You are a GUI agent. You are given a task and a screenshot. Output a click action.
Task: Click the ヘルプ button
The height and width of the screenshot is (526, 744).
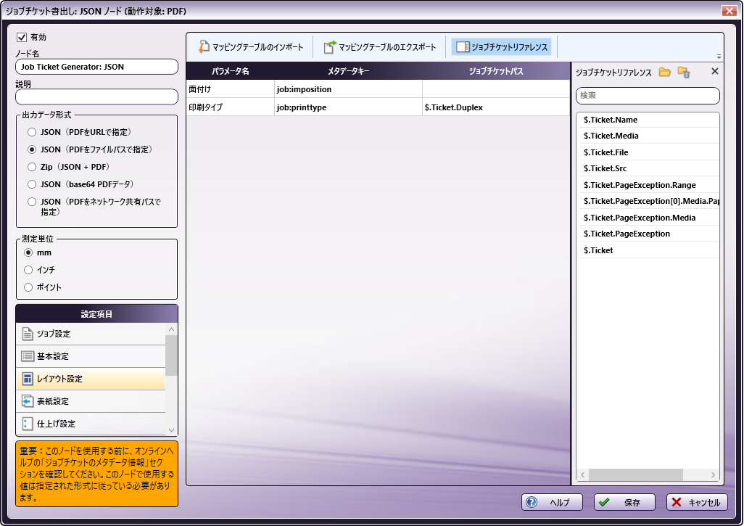552,502
